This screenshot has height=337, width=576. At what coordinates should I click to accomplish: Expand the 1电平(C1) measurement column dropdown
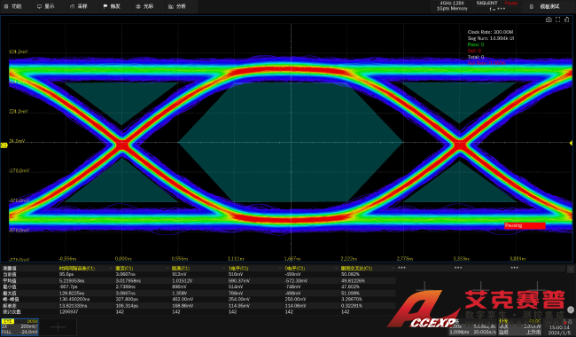pyautogui.click(x=280, y=269)
